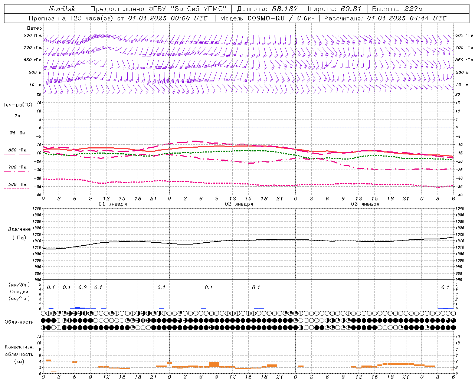Image resolution: width=475 pixels, height=380 pixels.
Task: Click the station name Norilsk in the header
Action: pos(62,9)
